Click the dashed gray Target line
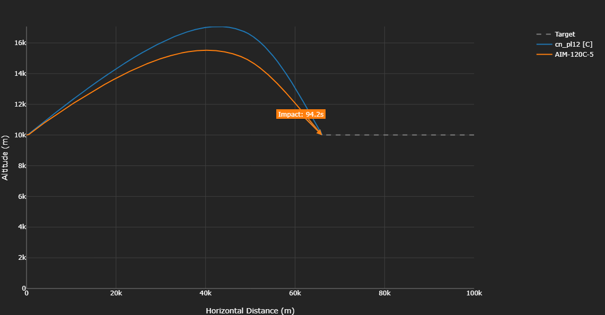Image resolution: width=605 pixels, height=315 pixels. [399, 135]
